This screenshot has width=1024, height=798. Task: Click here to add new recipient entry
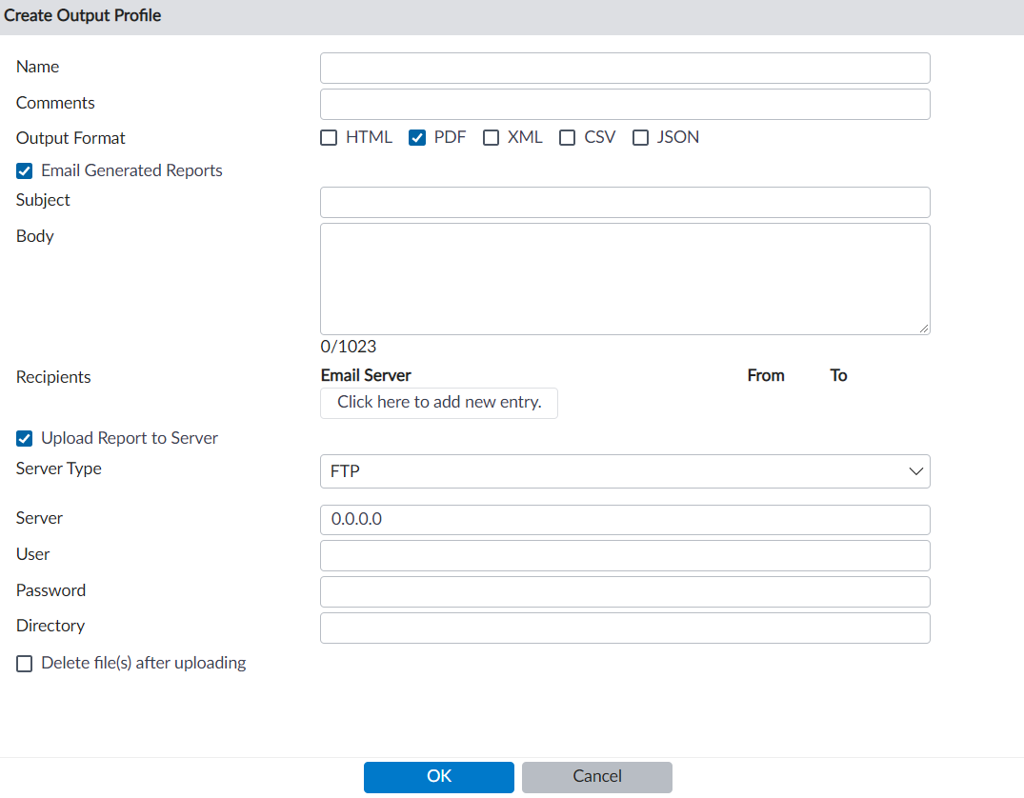pos(438,403)
